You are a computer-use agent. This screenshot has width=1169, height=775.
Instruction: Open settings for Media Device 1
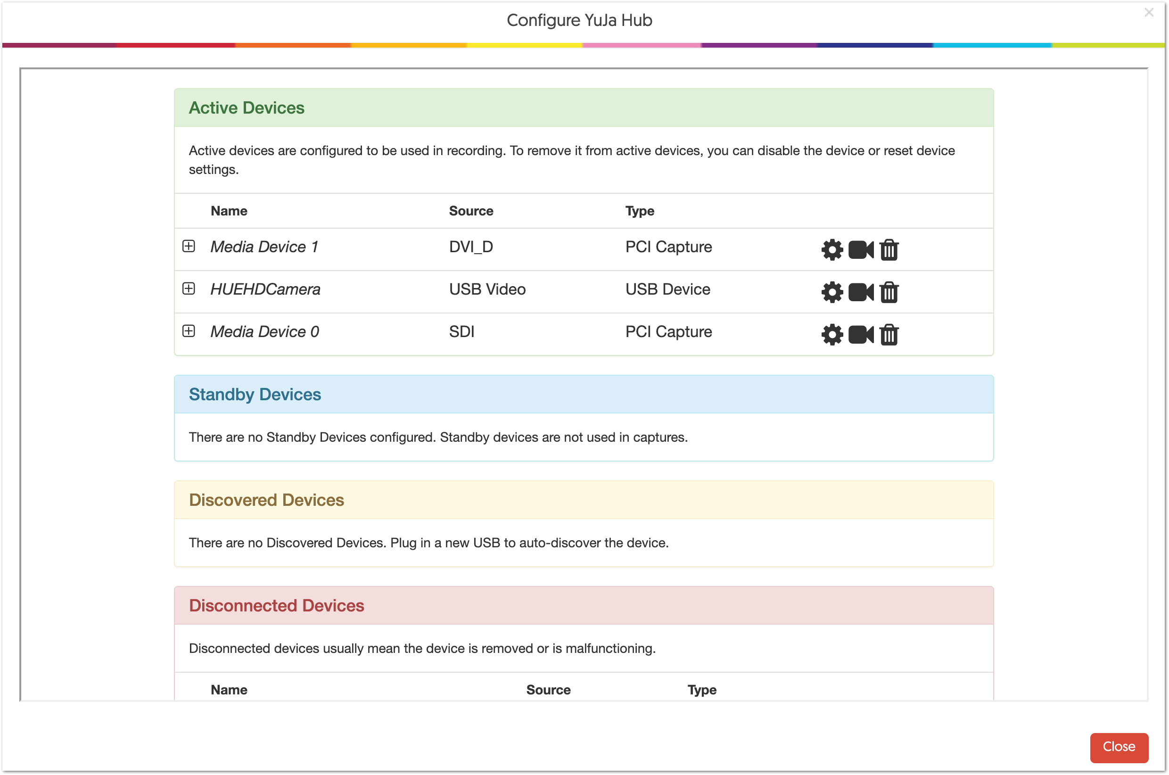pyautogui.click(x=832, y=249)
